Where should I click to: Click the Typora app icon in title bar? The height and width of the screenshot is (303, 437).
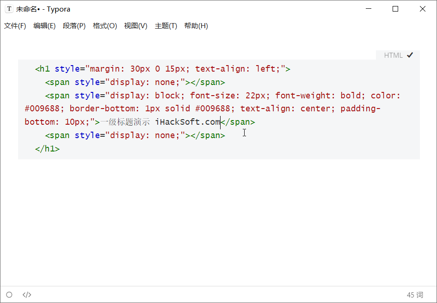click(x=9, y=9)
